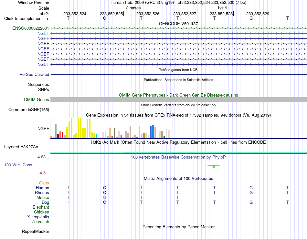Click 'Short Genetic Variants from dbSNP release 155'
The image size is (307, 239).
(x=178, y=105)
